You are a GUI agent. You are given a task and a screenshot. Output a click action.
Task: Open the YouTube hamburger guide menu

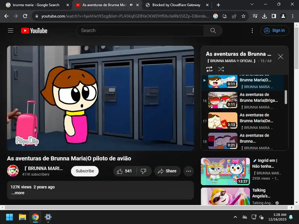(11, 30)
